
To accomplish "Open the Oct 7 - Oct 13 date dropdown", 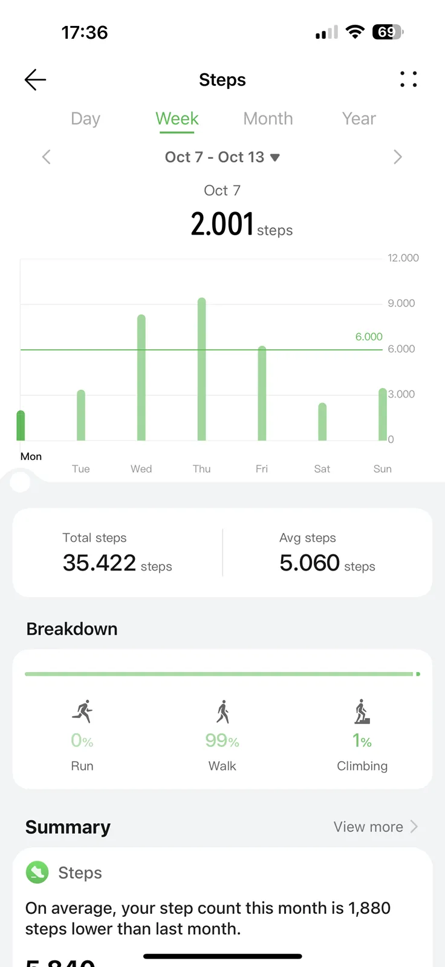I will click(x=222, y=157).
